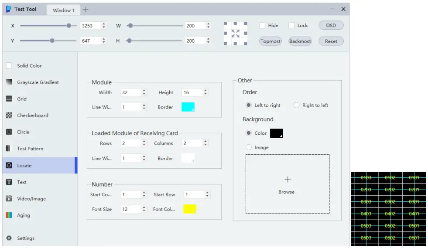
Task: Click the Checkerboard pattern icon
Action: (9, 115)
